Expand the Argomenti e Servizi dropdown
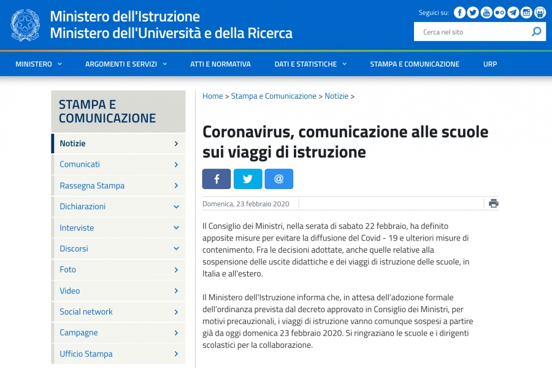This screenshot has height=368, width=552. [126, 64]
